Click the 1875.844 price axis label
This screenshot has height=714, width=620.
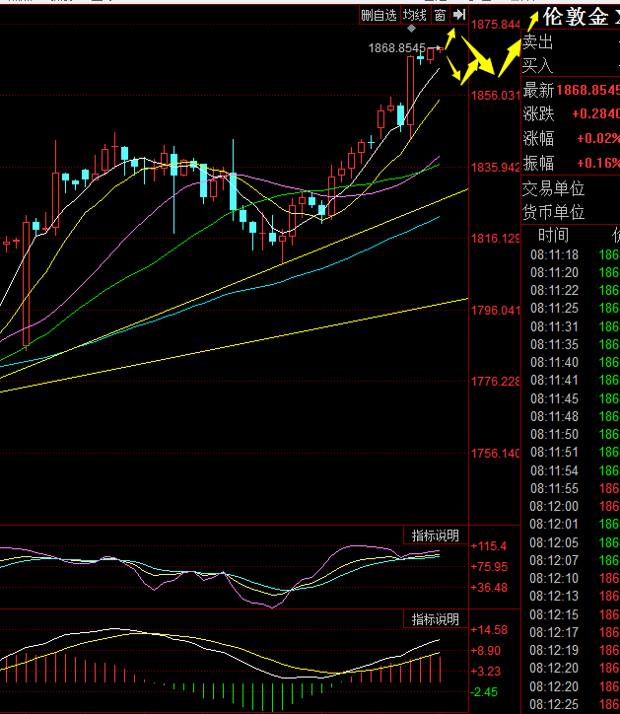click(x=496, y=25)
